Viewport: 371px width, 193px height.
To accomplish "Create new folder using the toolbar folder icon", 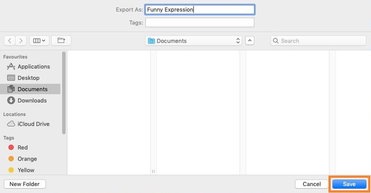I will [61, 41].
